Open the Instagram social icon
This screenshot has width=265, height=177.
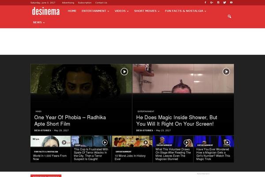218,3
